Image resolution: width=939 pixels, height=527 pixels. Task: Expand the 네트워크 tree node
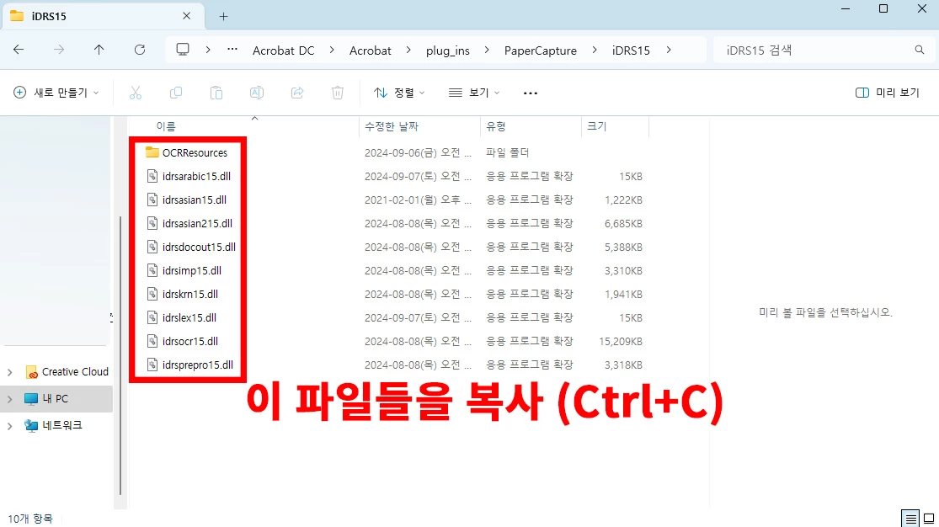coord(9,426)
